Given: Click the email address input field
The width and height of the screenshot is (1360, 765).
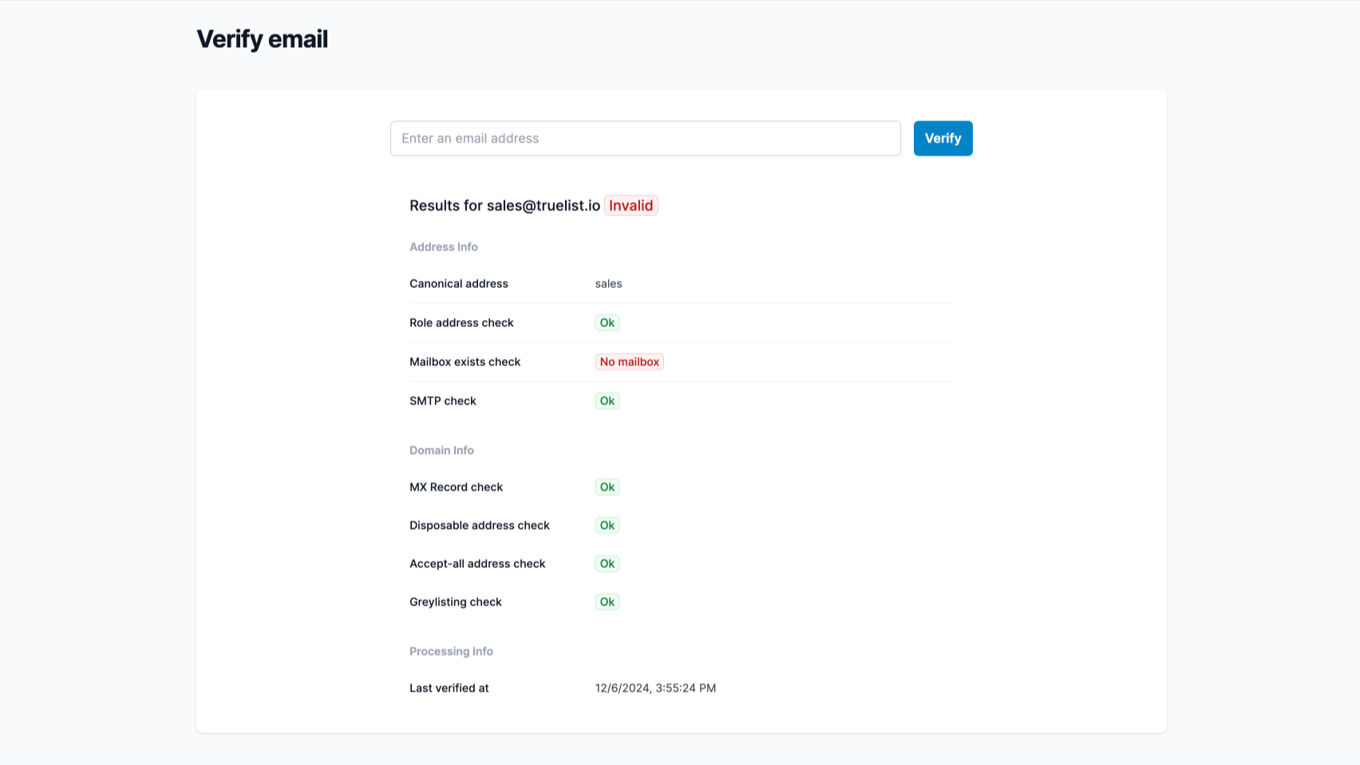Looking at the screenshot, I should (x=645, y=138).
